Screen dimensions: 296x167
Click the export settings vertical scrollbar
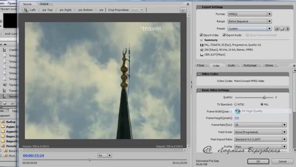[x=294, y=110]
